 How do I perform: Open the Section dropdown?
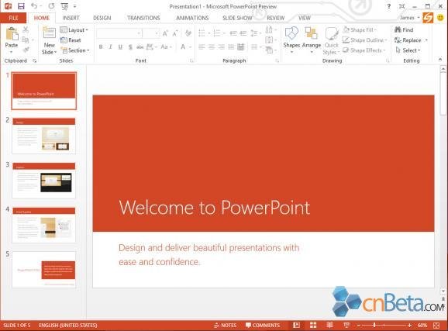tap(75, 50)
